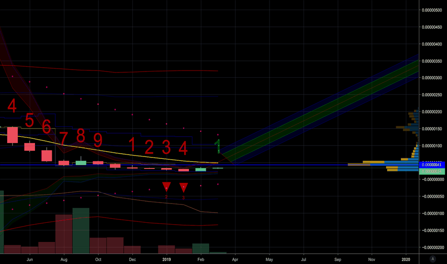
Task: Click the 0.00000400 price axis label
Action: tap(432, 44)
